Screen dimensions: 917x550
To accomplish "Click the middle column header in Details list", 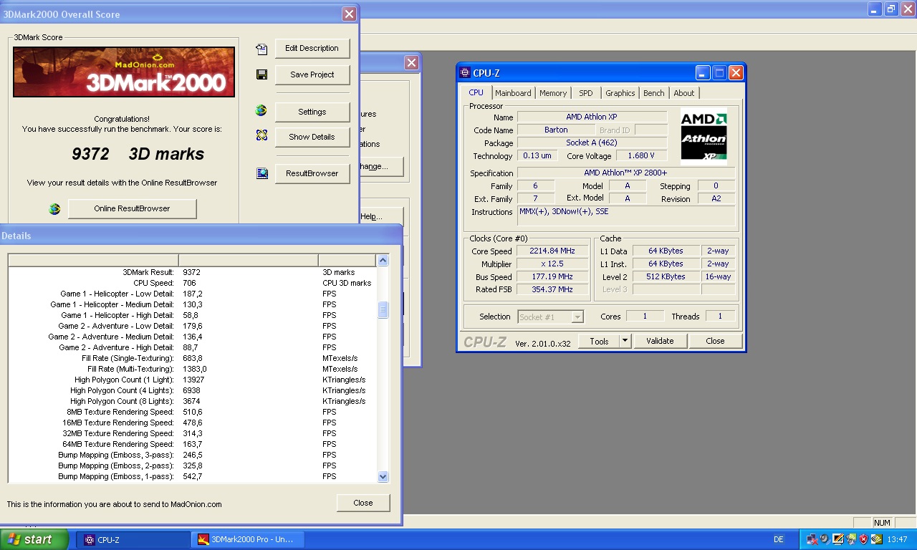I will point(249,260).
